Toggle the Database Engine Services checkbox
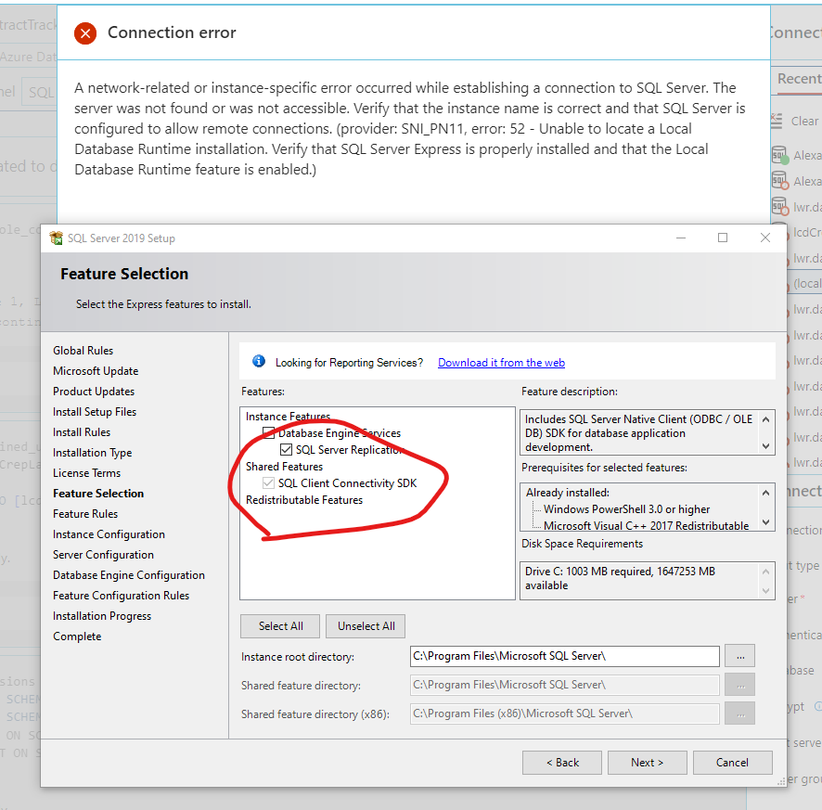822x810 pixels. coord(268,433)
